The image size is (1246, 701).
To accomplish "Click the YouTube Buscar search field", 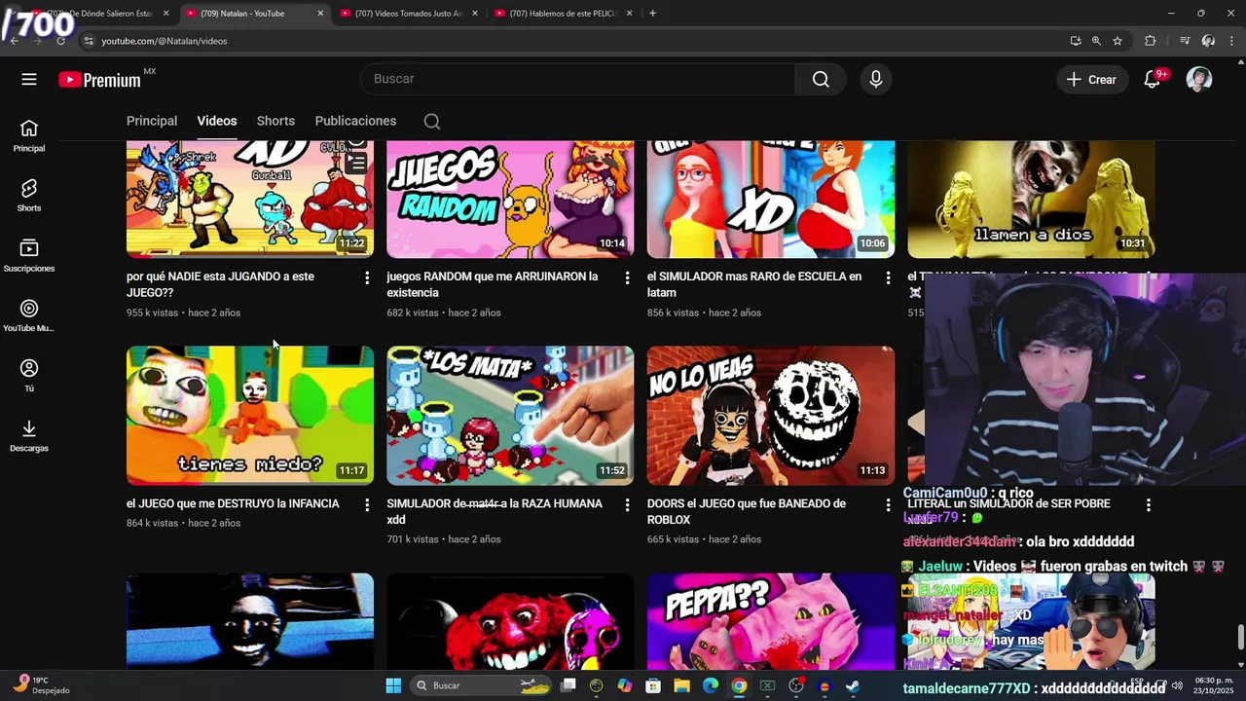I will 577,79.
